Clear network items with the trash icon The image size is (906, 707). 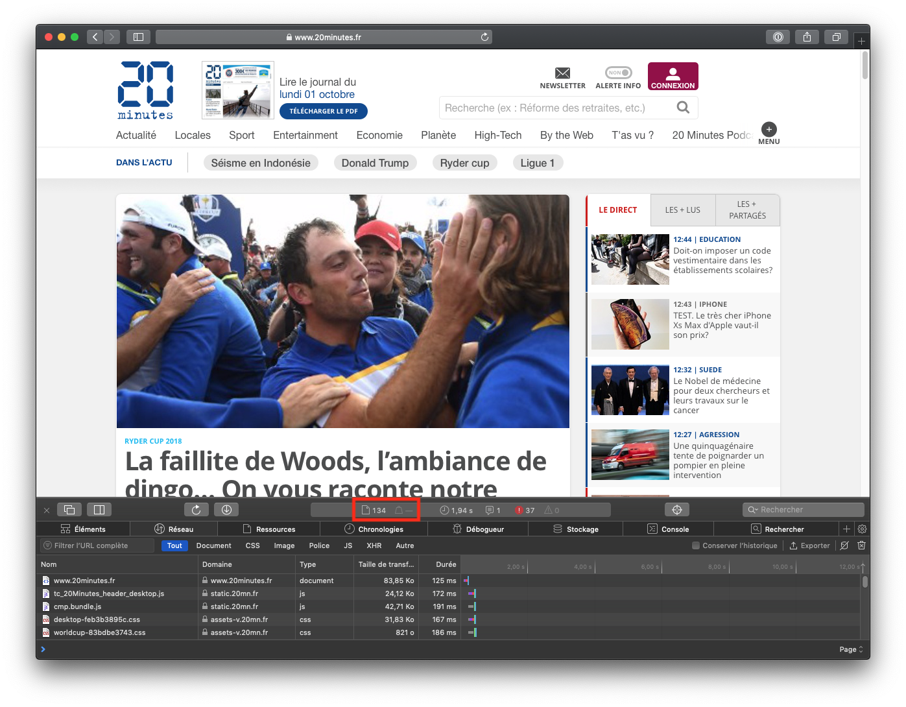click(861, 545)
